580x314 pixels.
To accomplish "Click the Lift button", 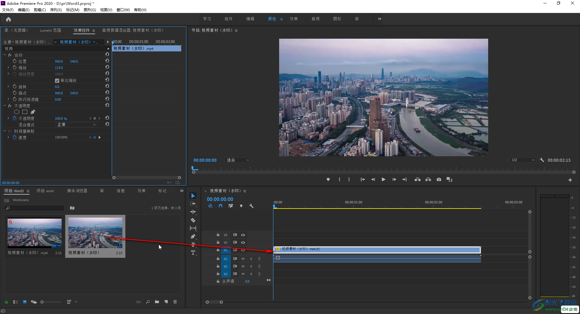I will (417, 180).
